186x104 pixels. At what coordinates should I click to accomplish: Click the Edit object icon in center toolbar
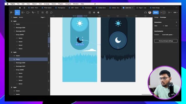click(90, 12)
